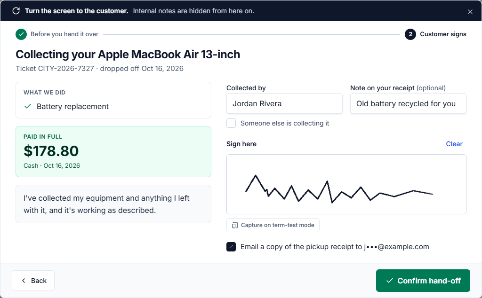Dismiss the banner with the X icon

click(x=470, y=12)
